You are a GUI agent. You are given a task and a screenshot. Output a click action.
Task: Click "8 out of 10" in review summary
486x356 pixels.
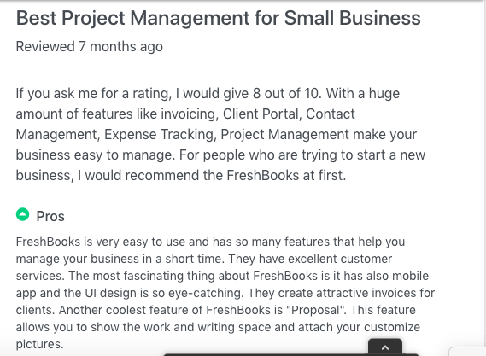(x=287, y=94)
